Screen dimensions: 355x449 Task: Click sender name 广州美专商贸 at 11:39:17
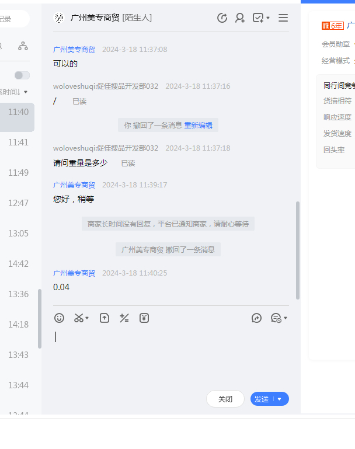[74, 185]
